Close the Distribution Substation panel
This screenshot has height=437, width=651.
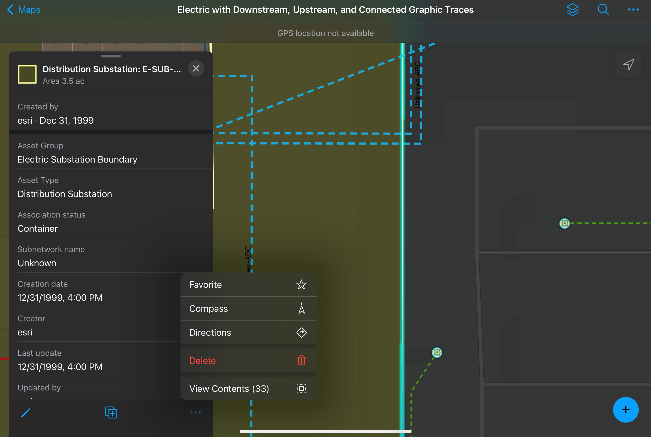pyautogui.click(x=196, y=68)
